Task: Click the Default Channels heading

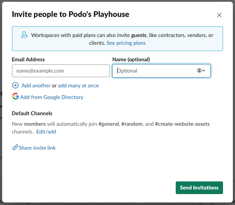Action: click(32, 113)
